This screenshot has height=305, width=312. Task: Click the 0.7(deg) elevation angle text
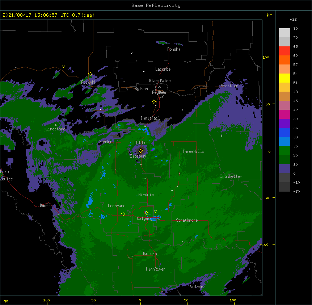83,15
